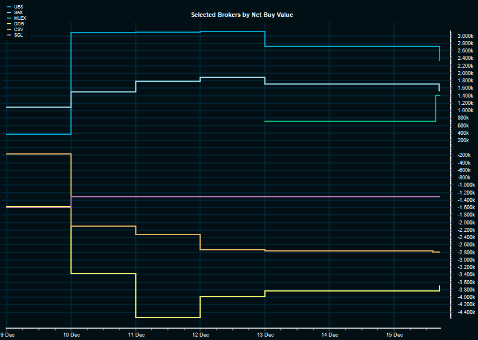Viewport: 478px width, 340px height.
Task: Click the green MLEX line in the plot
Action: click(x=349, y=121)
